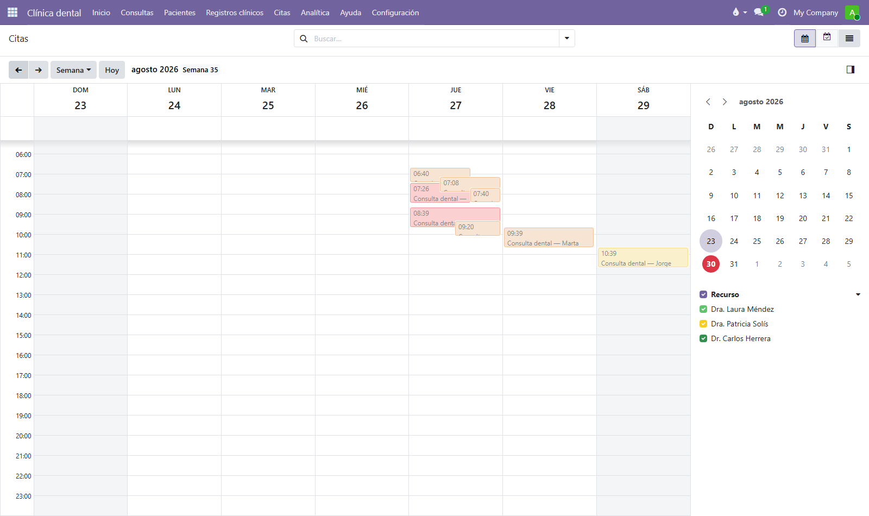Open the droplet debug icon menu
The image size is (869, 516).
point(739,12)
